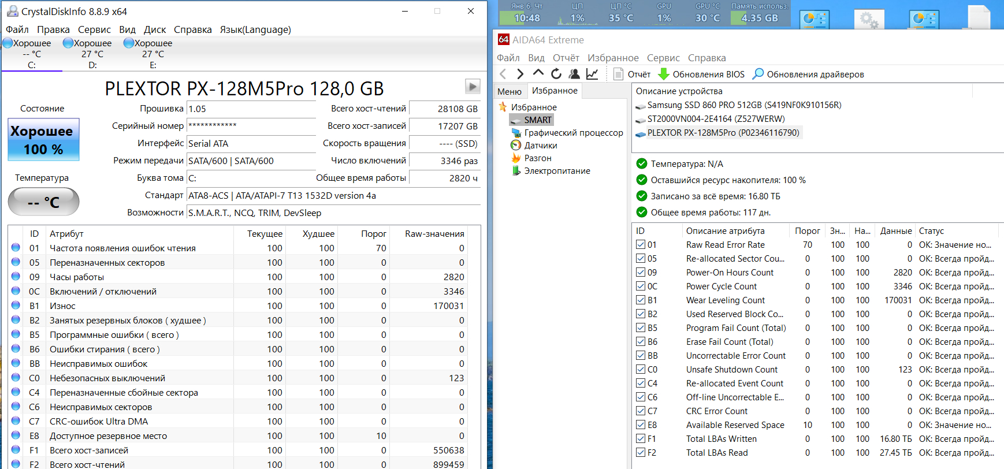
Task: Toggle the B2 Used Reserved Block checkbox
Action: (641, 314)
